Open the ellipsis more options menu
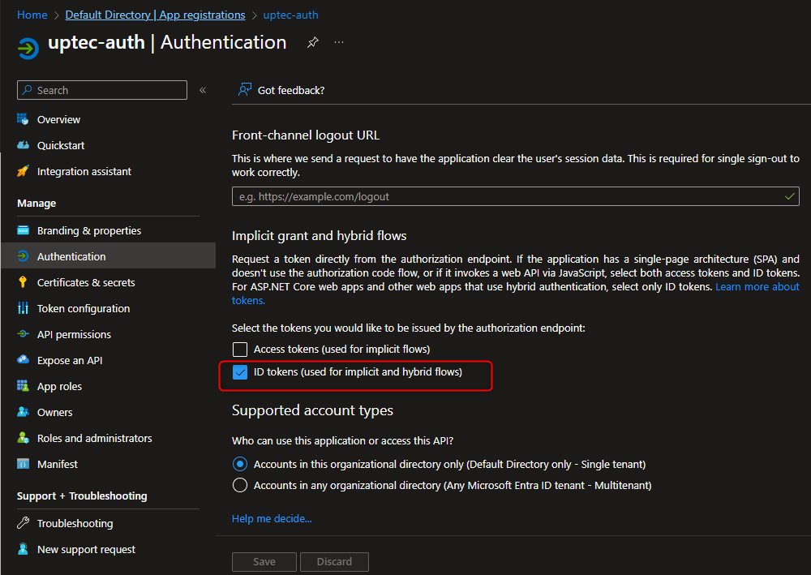The height and width of the screenshot is (575, 811). pos(339,43)
